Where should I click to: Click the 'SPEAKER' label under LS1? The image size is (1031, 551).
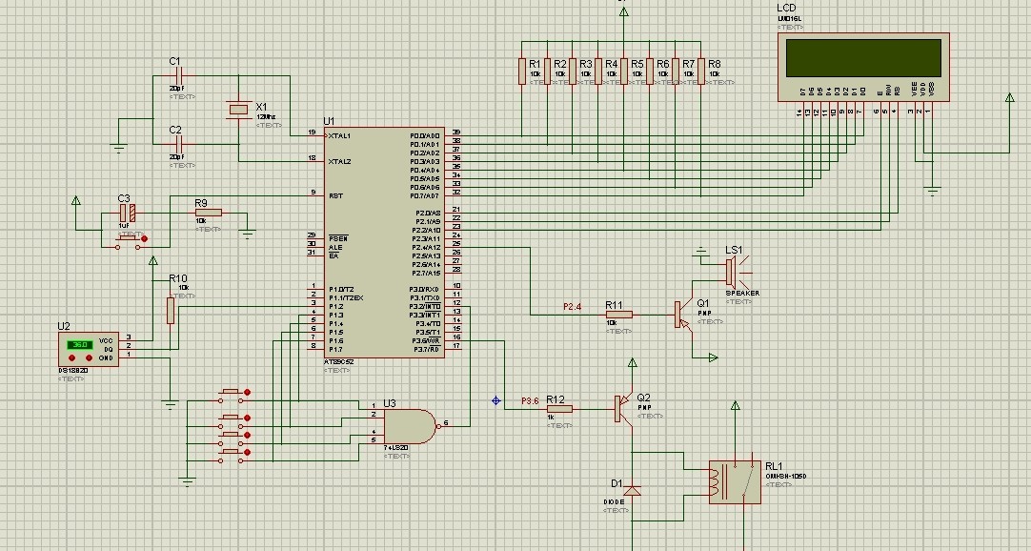pos(742,294)
